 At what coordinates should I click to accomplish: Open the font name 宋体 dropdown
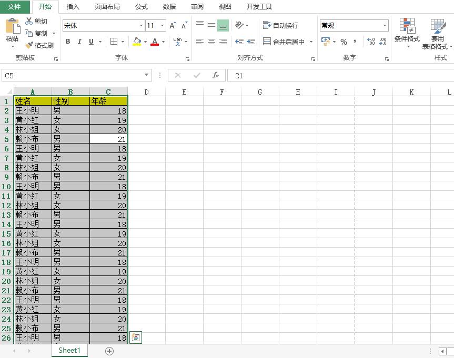tap(141, 25)
